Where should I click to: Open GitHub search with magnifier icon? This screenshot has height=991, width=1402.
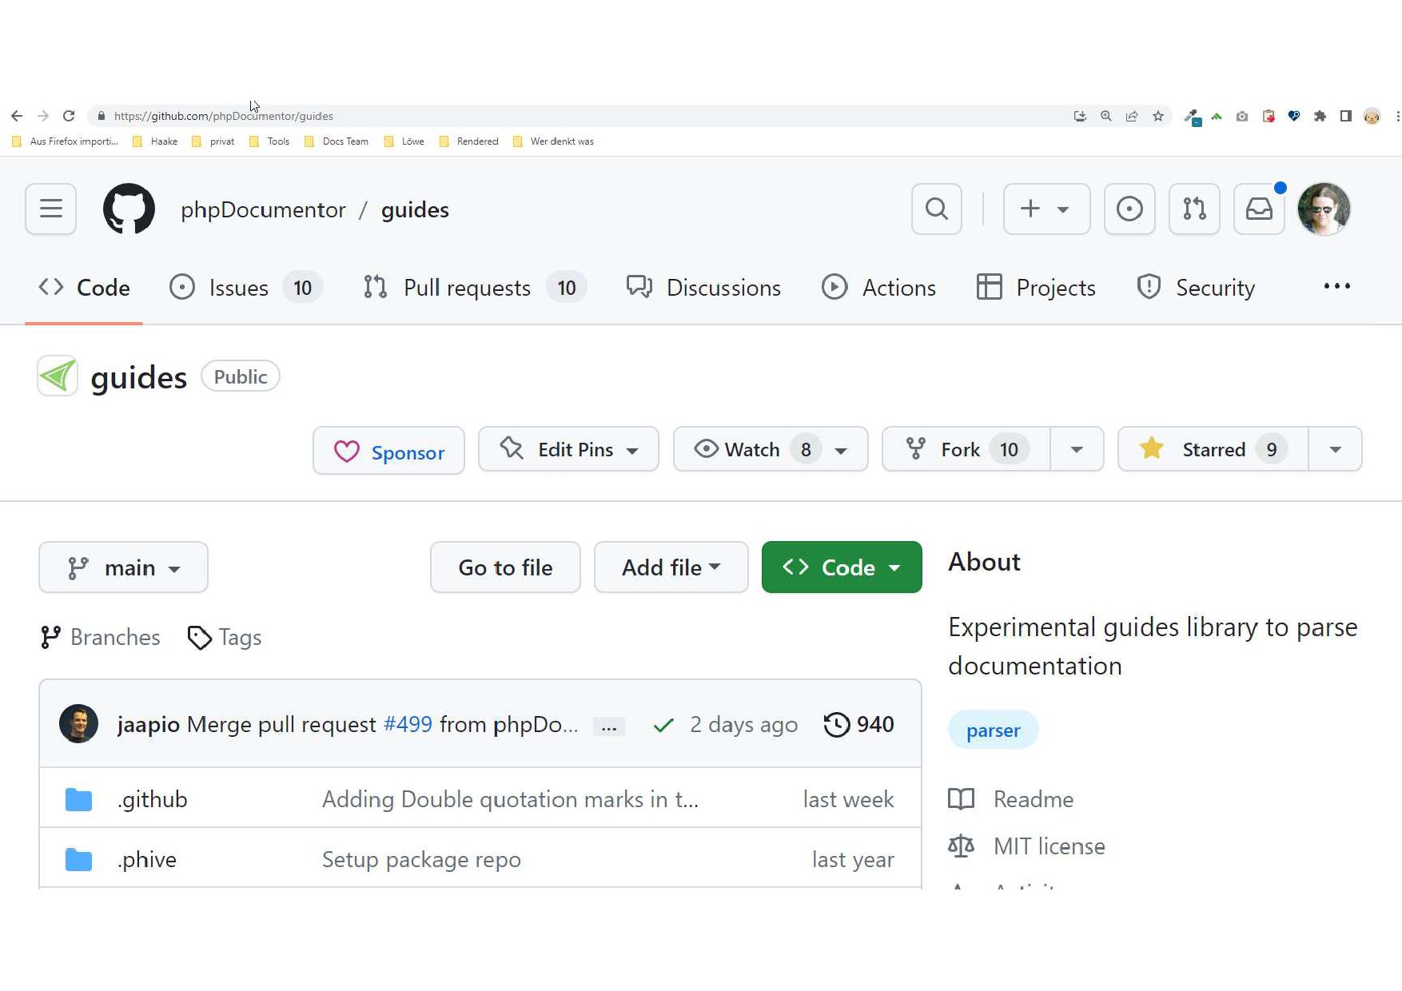coord(936,209)
